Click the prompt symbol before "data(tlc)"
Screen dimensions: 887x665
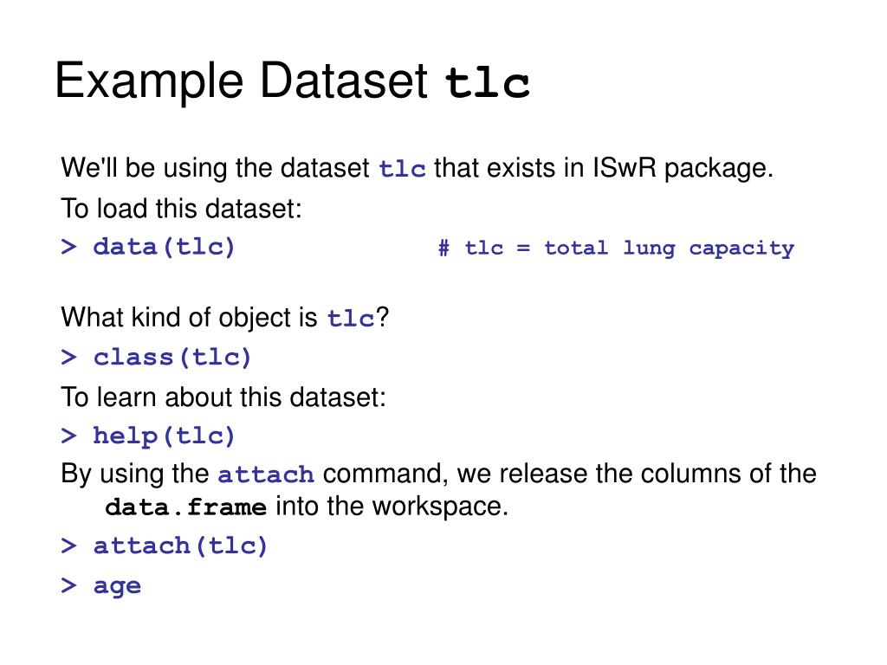tap(68, 247)
